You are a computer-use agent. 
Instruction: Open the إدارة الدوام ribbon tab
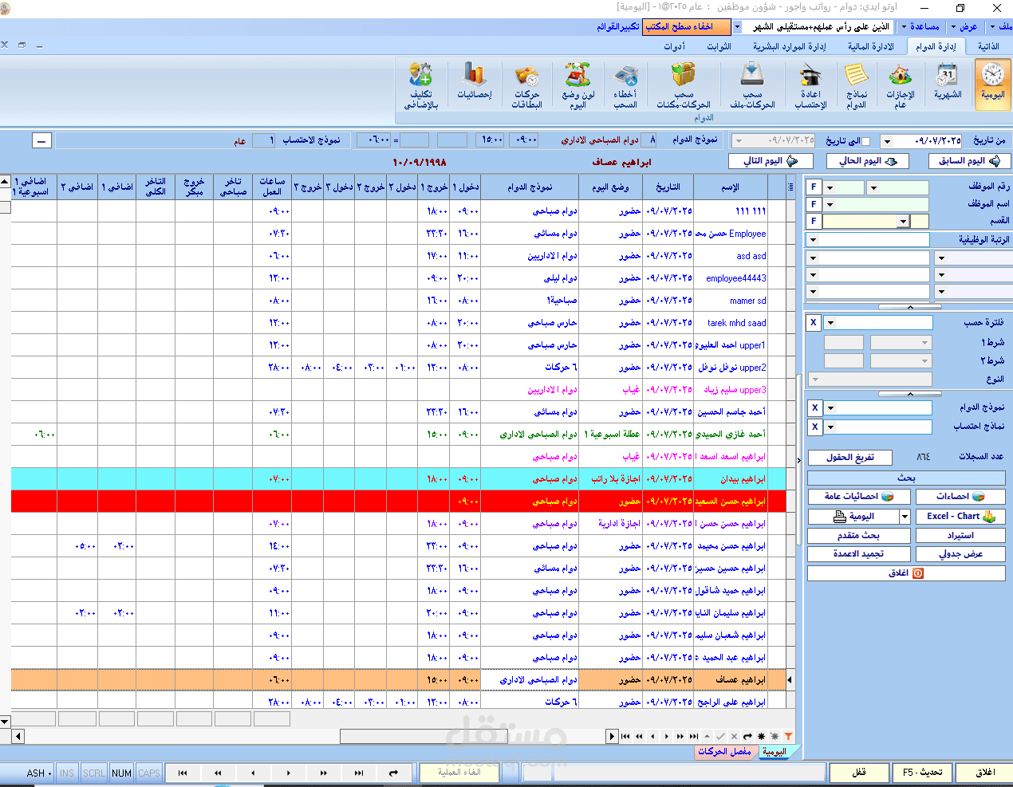click(x=936, y=46)
